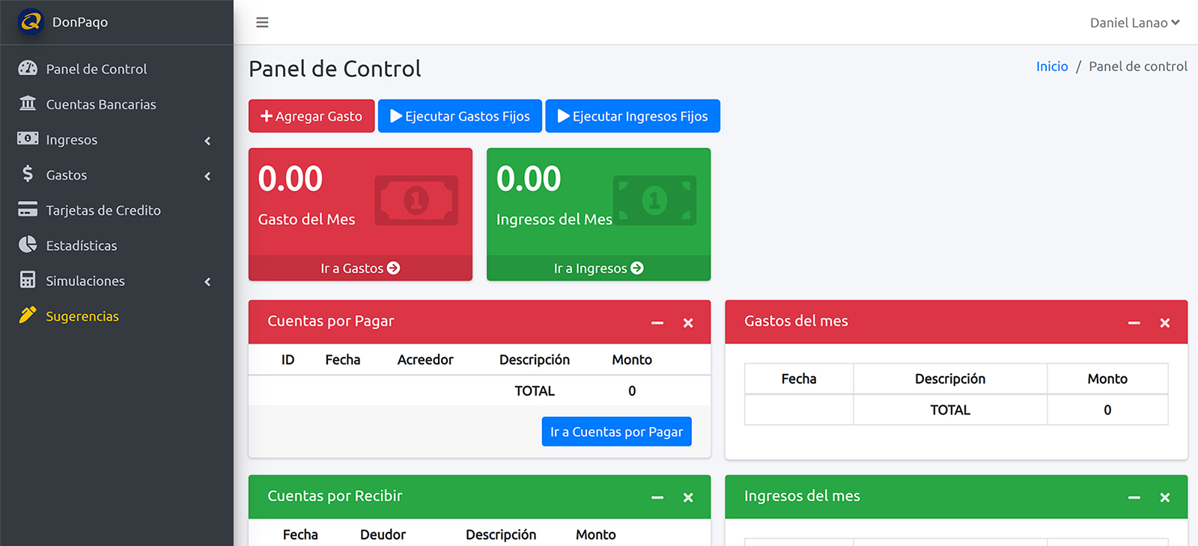Click the Agregar Gasto button

click(x=311, y=116)
